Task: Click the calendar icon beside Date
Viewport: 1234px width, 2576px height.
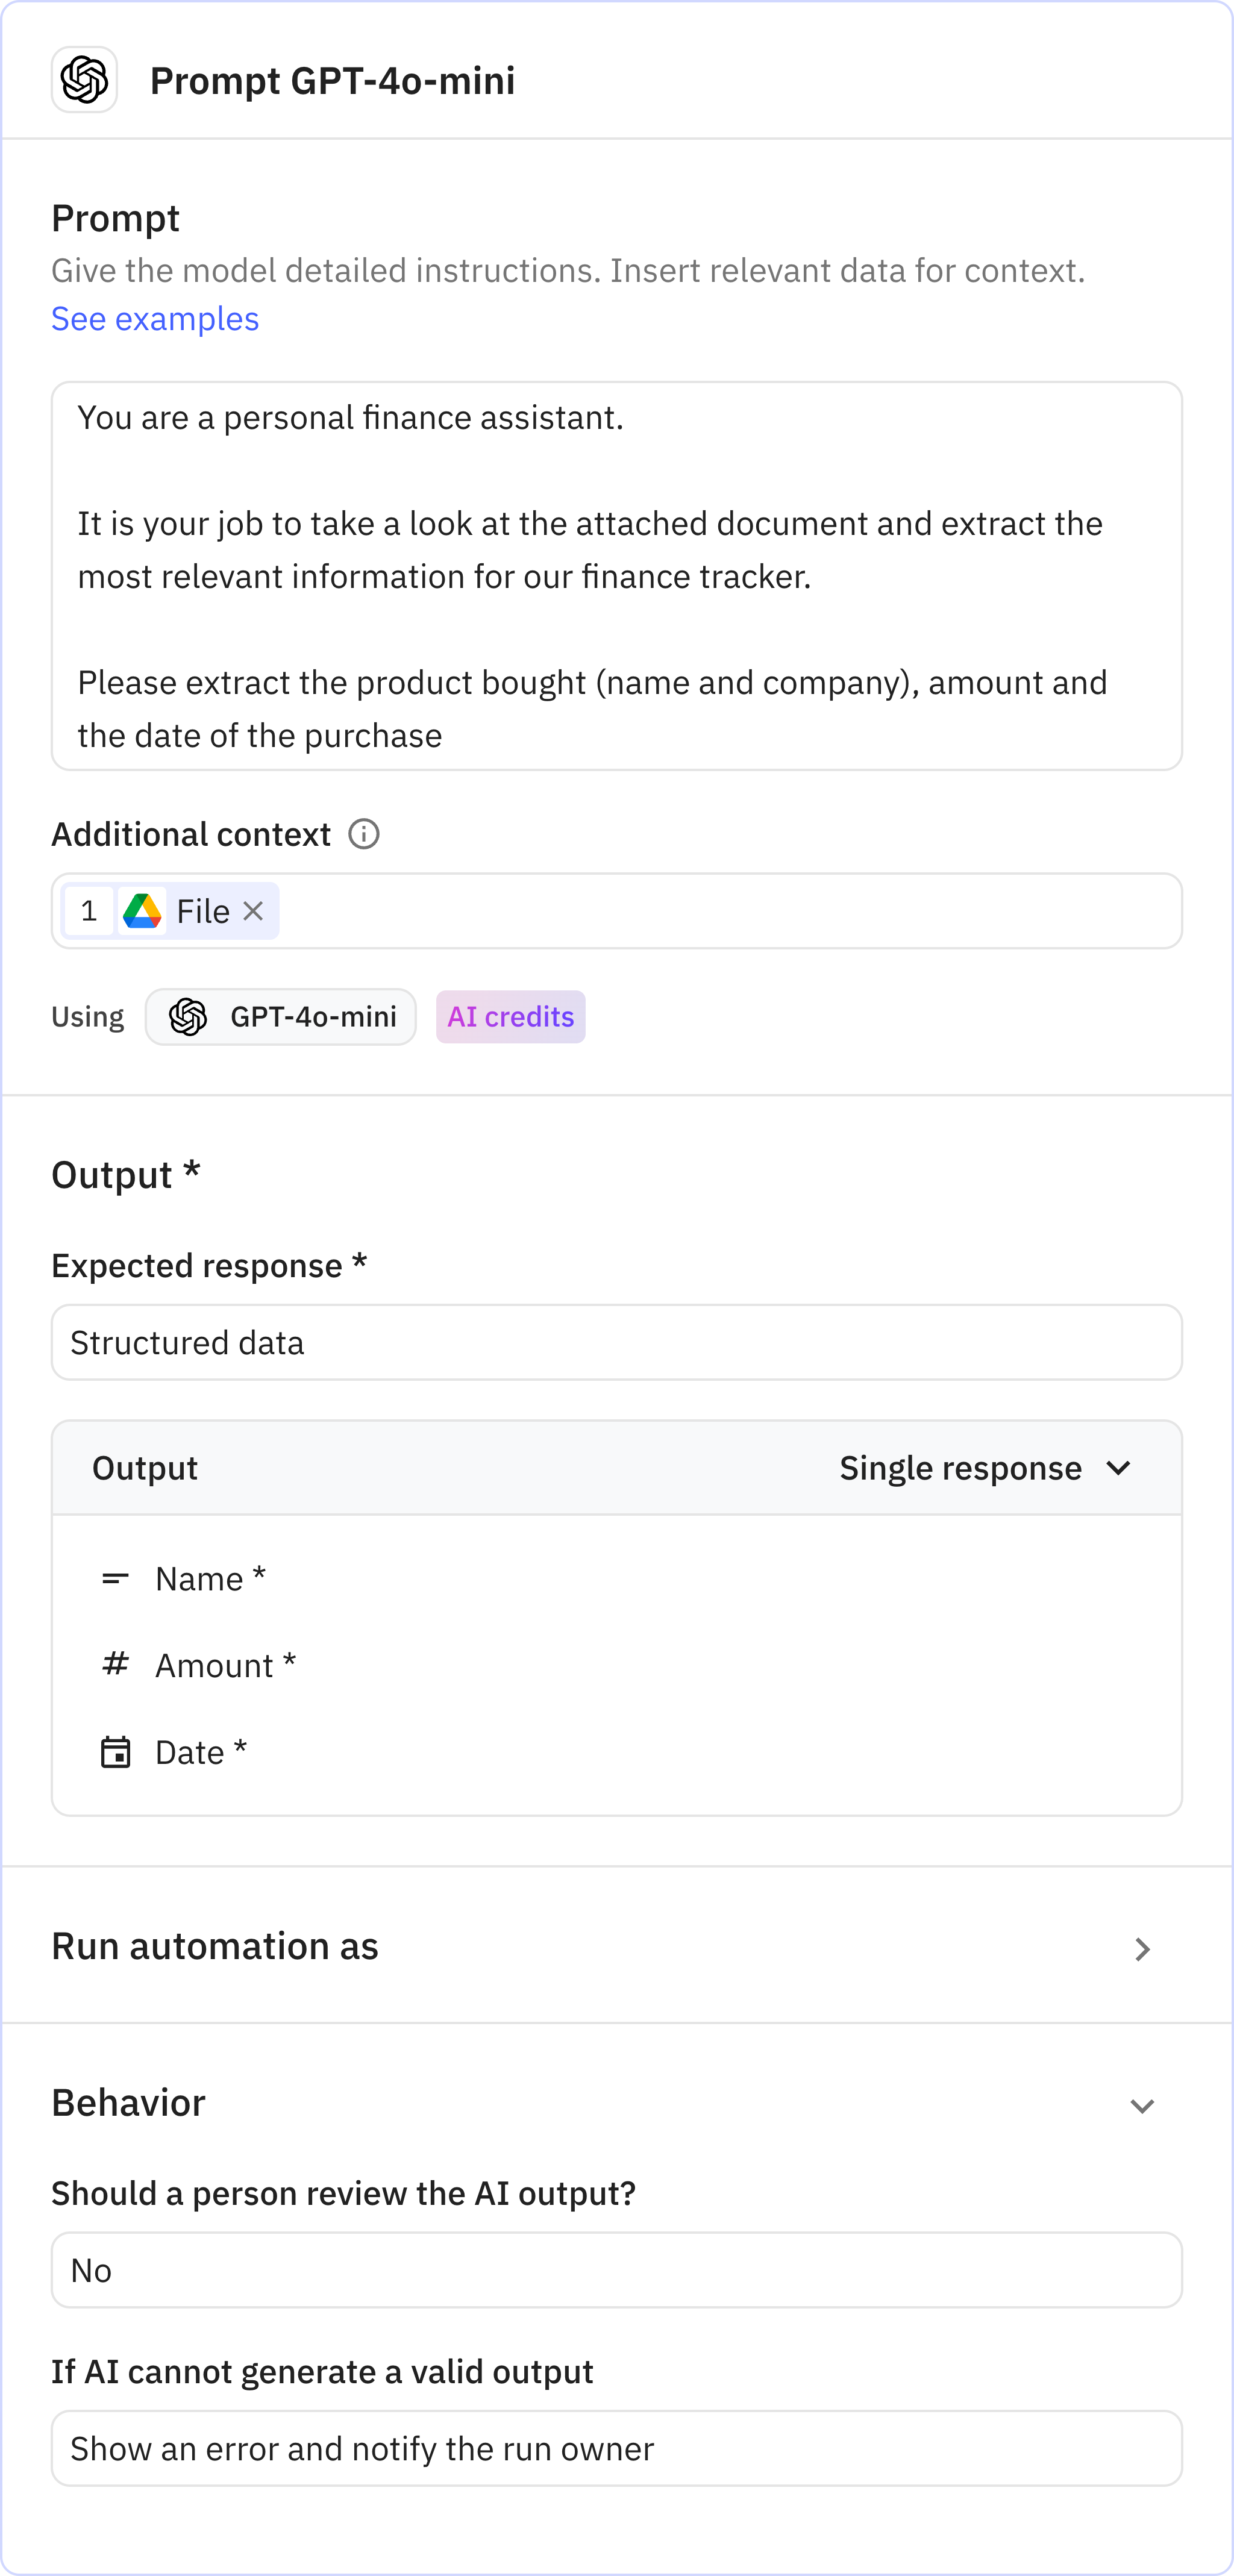Action: (115, 1753)
